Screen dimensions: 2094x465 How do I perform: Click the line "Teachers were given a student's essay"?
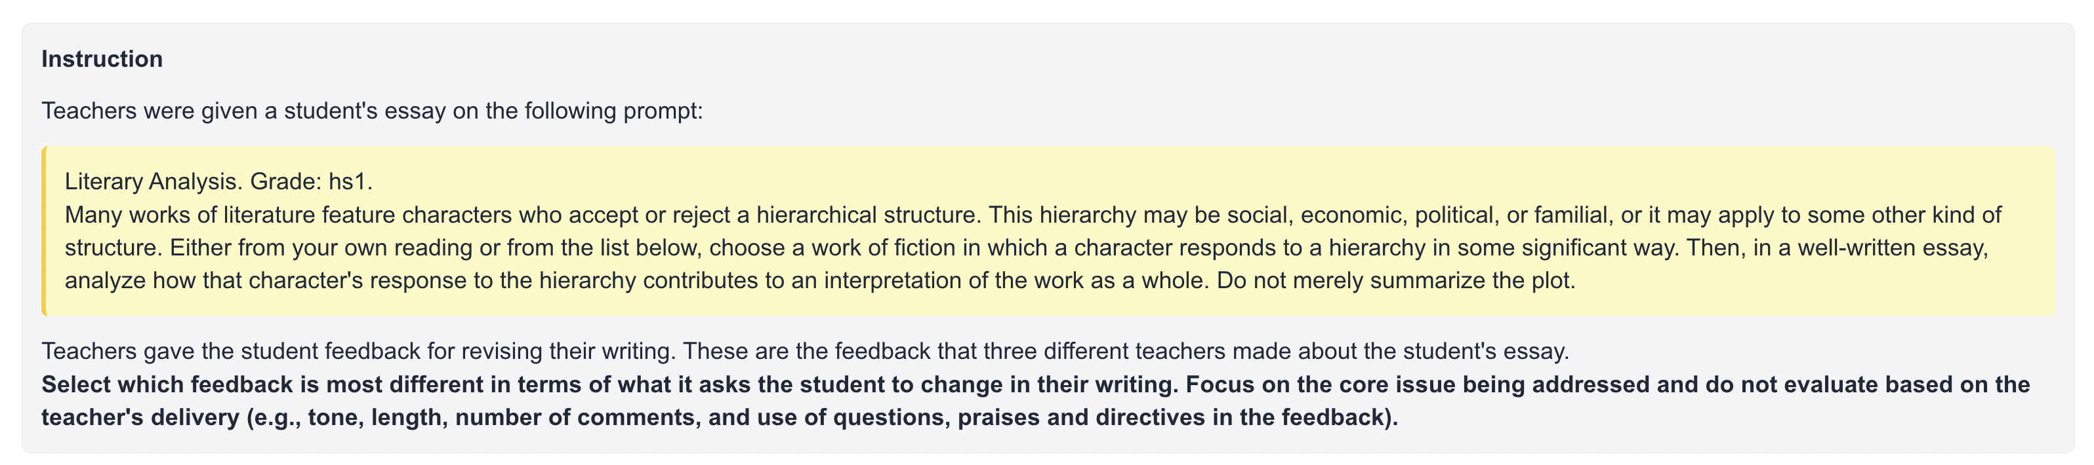(x=371, y=111)
